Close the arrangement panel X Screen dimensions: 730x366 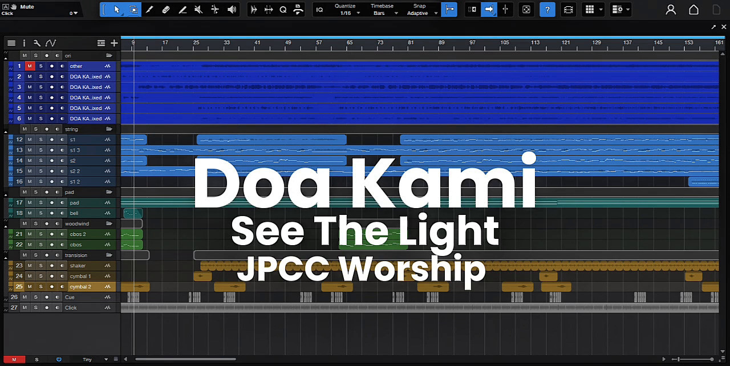(723, 27)
